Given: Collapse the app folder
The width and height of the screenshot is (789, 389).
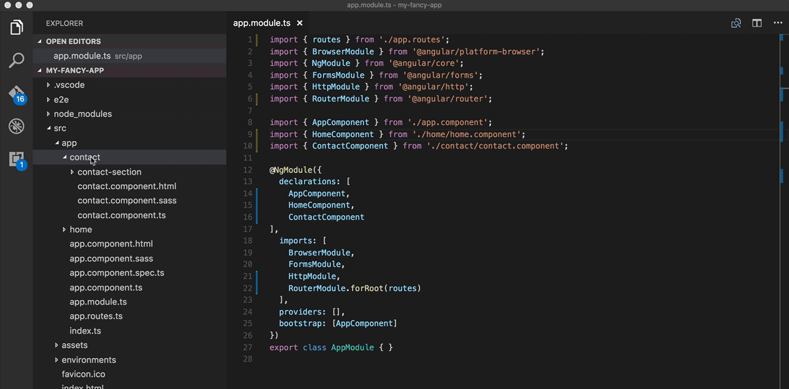Looking at the screenshot, I should pos(130,143).
